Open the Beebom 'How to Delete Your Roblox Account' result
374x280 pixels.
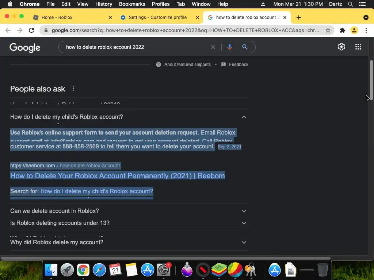click(117, 176)
